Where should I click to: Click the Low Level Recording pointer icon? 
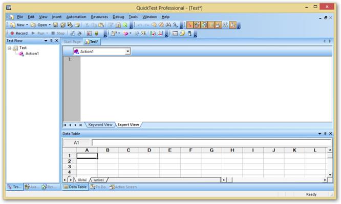click(x=79, y=33)
